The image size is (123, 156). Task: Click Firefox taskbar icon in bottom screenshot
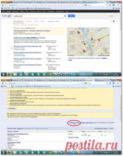9,153
